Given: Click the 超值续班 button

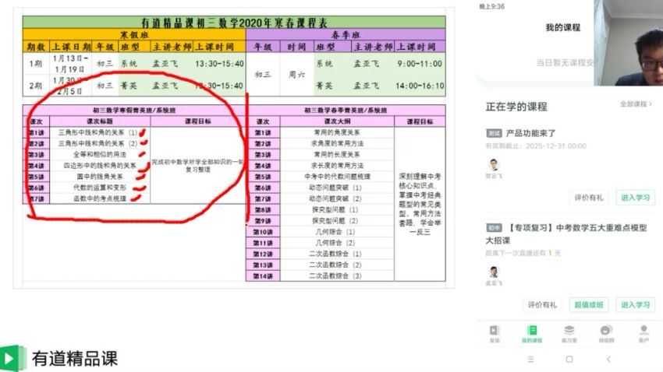Looking at the screenshot, I should click(589, 304).
